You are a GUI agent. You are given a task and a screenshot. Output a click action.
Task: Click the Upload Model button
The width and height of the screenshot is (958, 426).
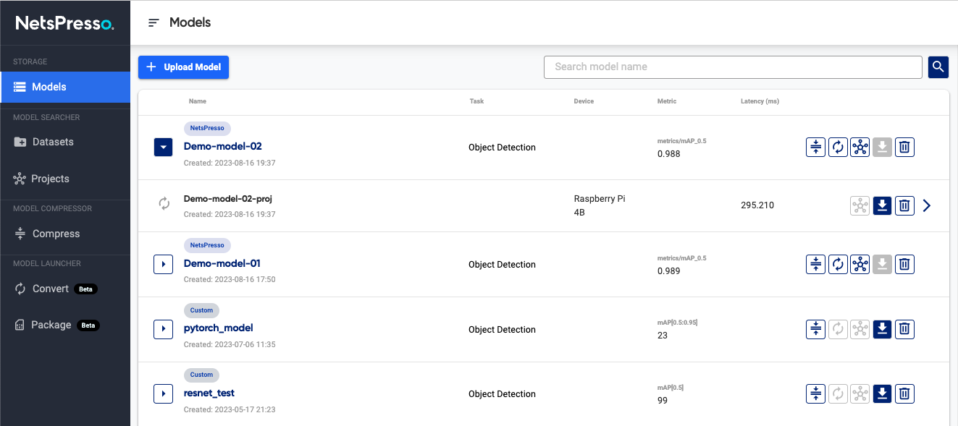(x=184, y=67)
